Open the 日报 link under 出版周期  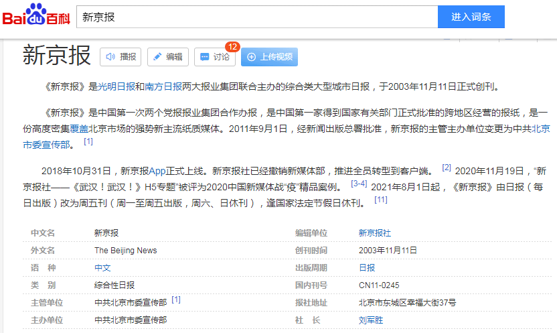[x=367, y=267]
